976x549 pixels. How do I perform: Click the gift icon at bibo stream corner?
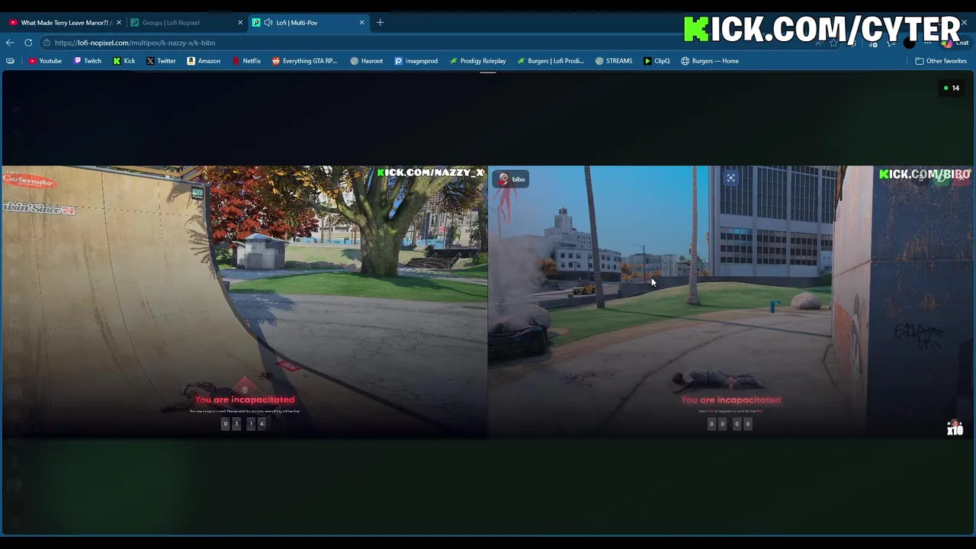pyautogui.click(x=955, y=428)
